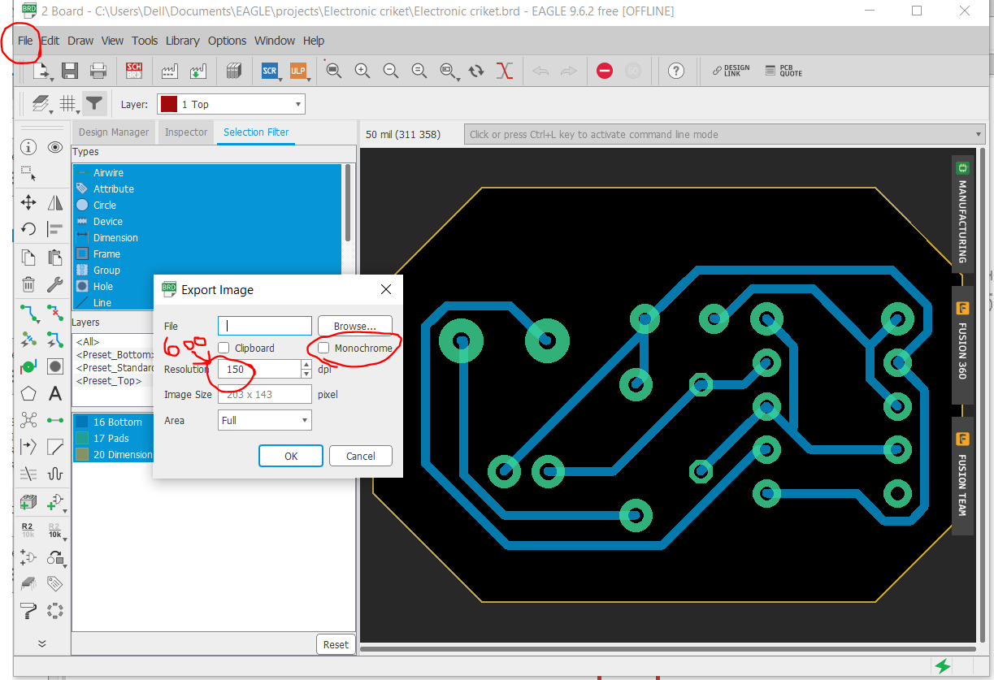Click the Browse... button
The width and height of the screenshot is (994, 680).
coord(354,326)
